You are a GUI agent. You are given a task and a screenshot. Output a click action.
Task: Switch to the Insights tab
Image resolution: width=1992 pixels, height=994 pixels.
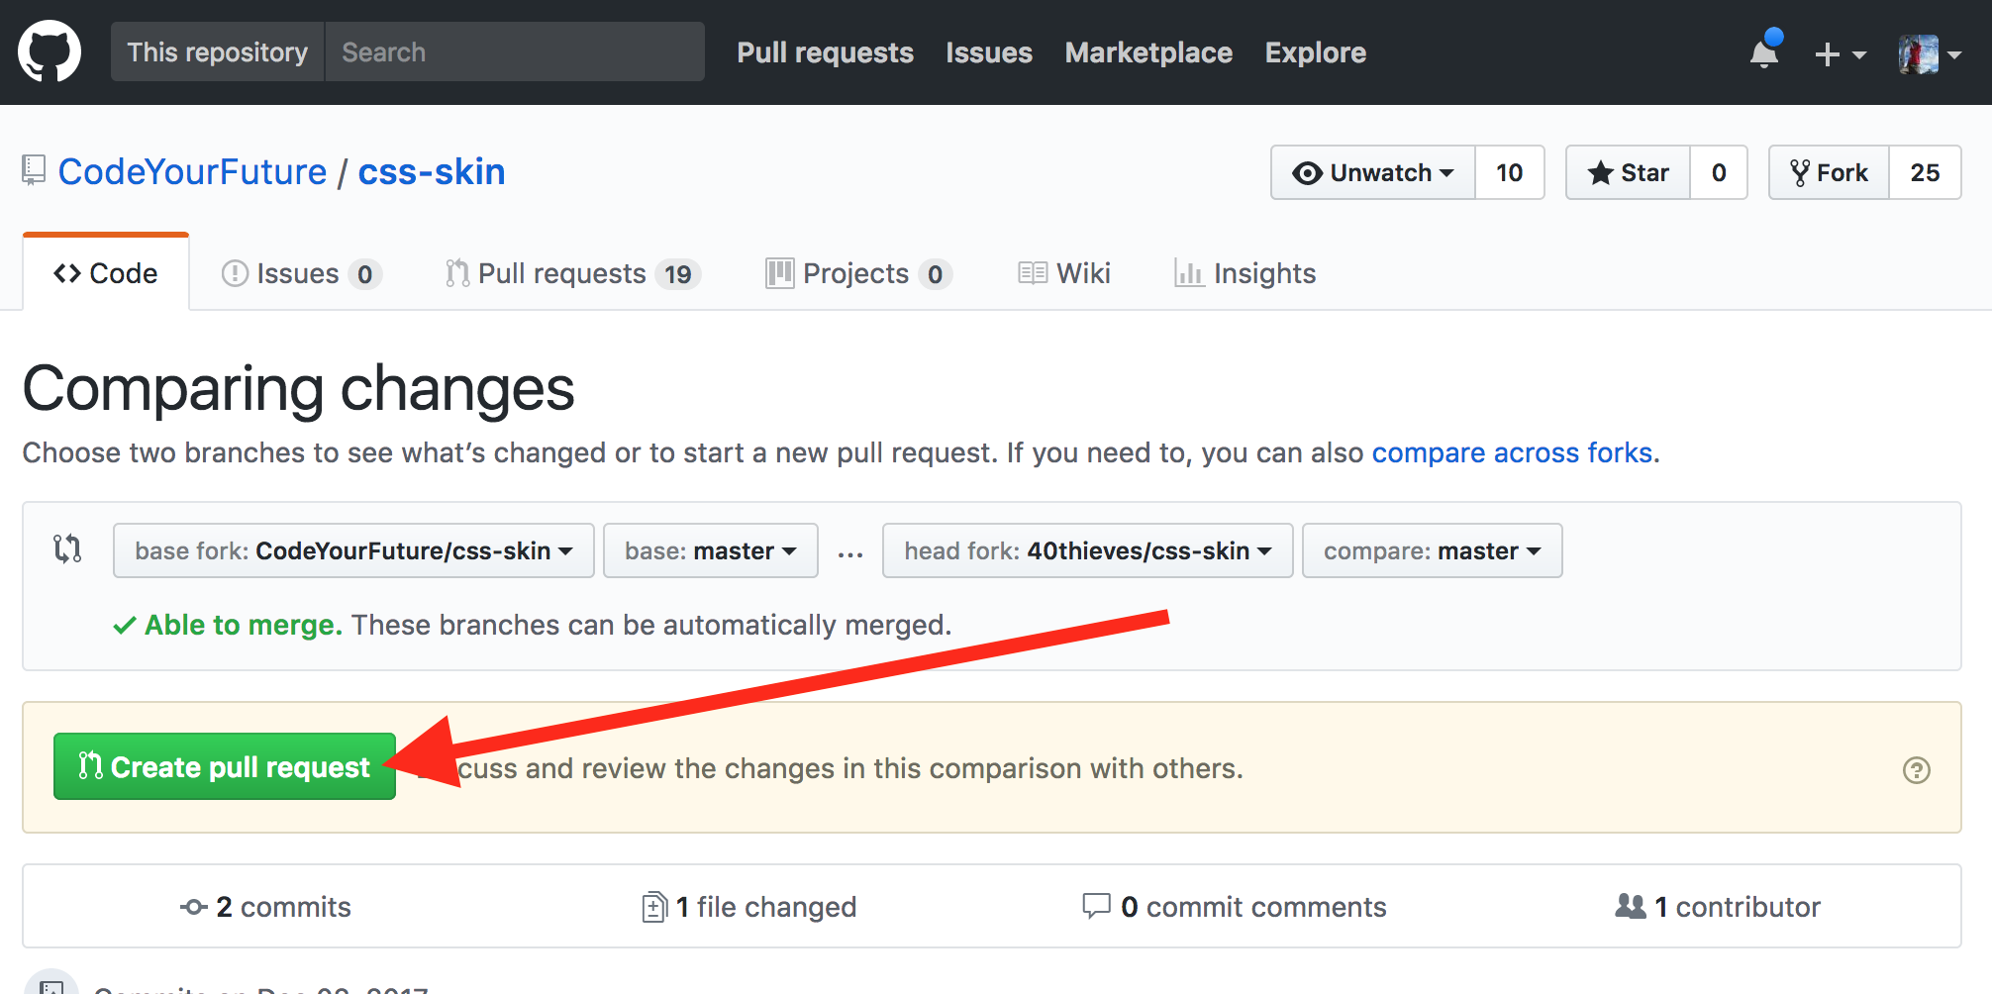[1245, 273]
